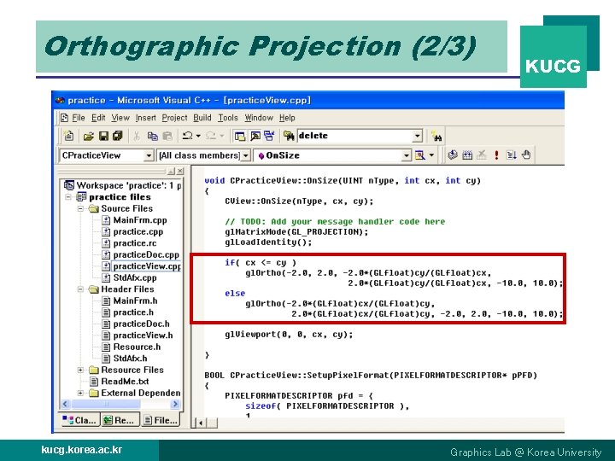Click the Save All stacked disks icon
The image size is (615, 461).
[x=118, y=136]
